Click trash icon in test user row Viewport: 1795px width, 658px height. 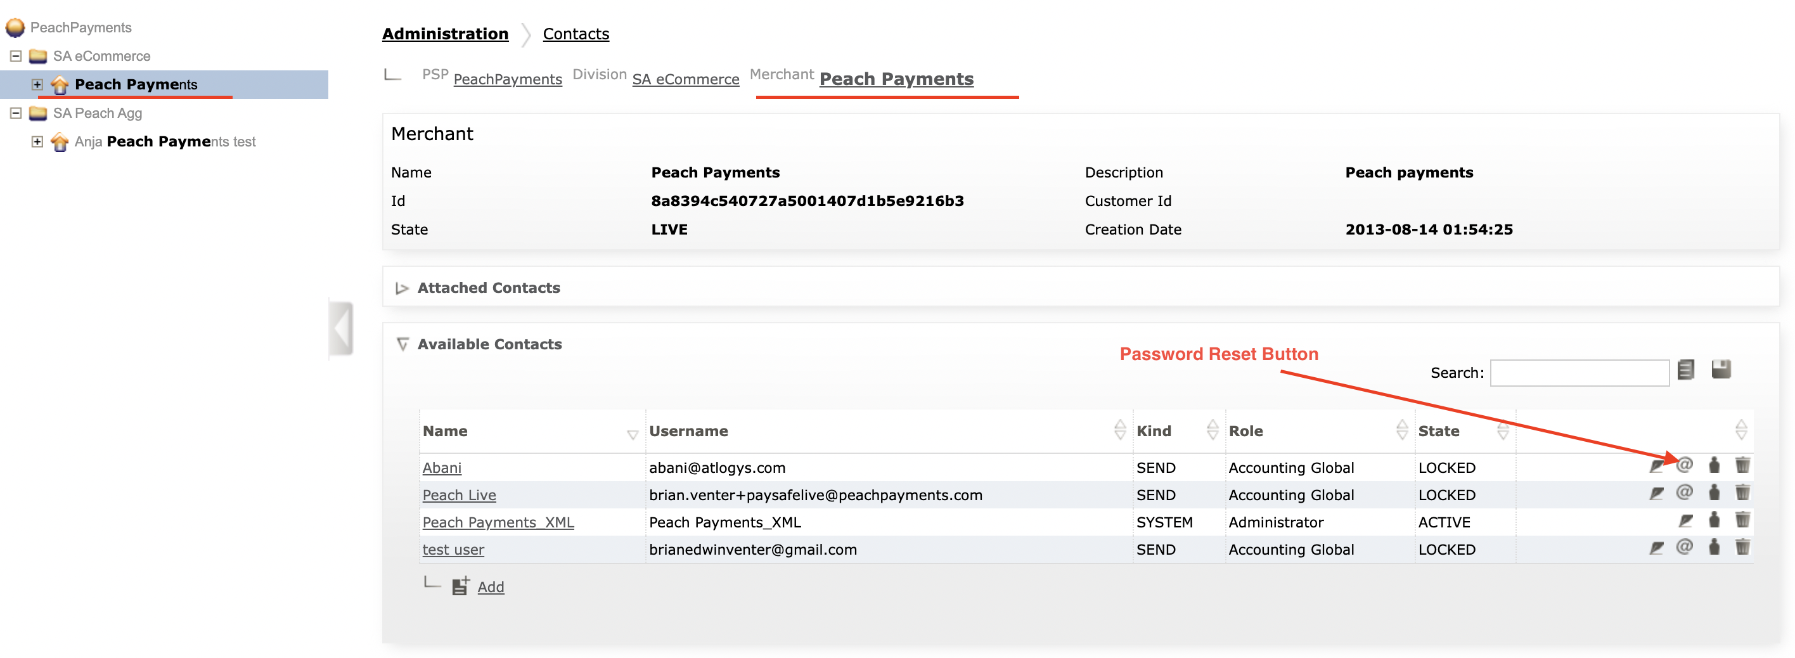tap(1742, 546)
